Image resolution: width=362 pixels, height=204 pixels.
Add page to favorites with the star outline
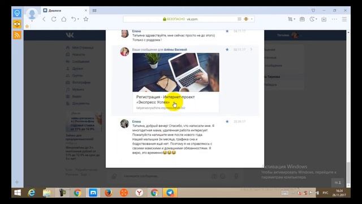[x=86, y=19]
